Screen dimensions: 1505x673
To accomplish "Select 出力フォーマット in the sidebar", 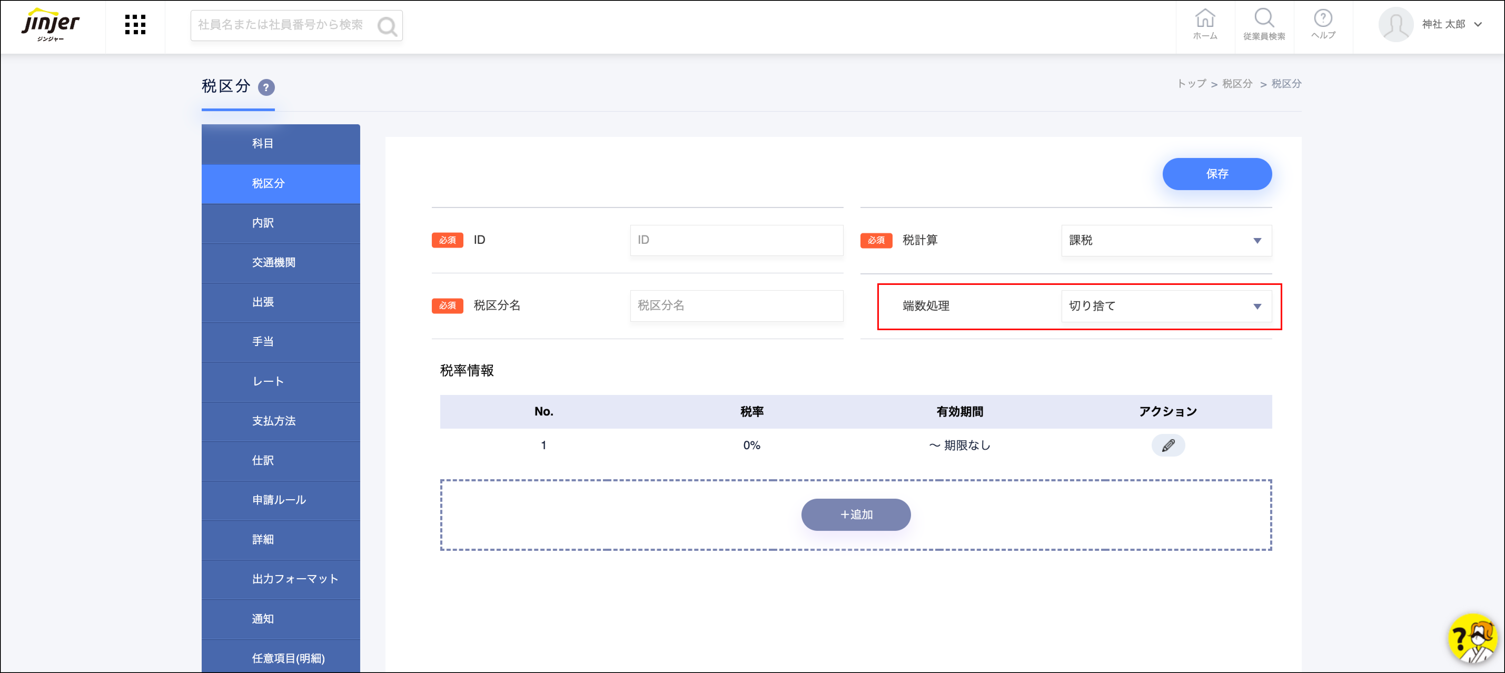I will click(280, 580).
